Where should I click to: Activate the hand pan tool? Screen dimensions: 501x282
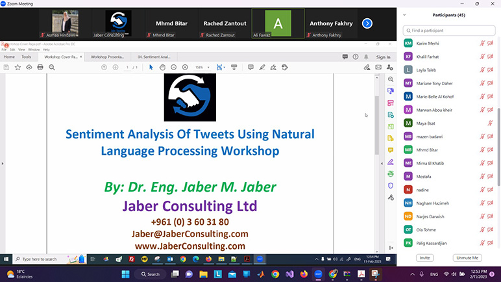162,67
